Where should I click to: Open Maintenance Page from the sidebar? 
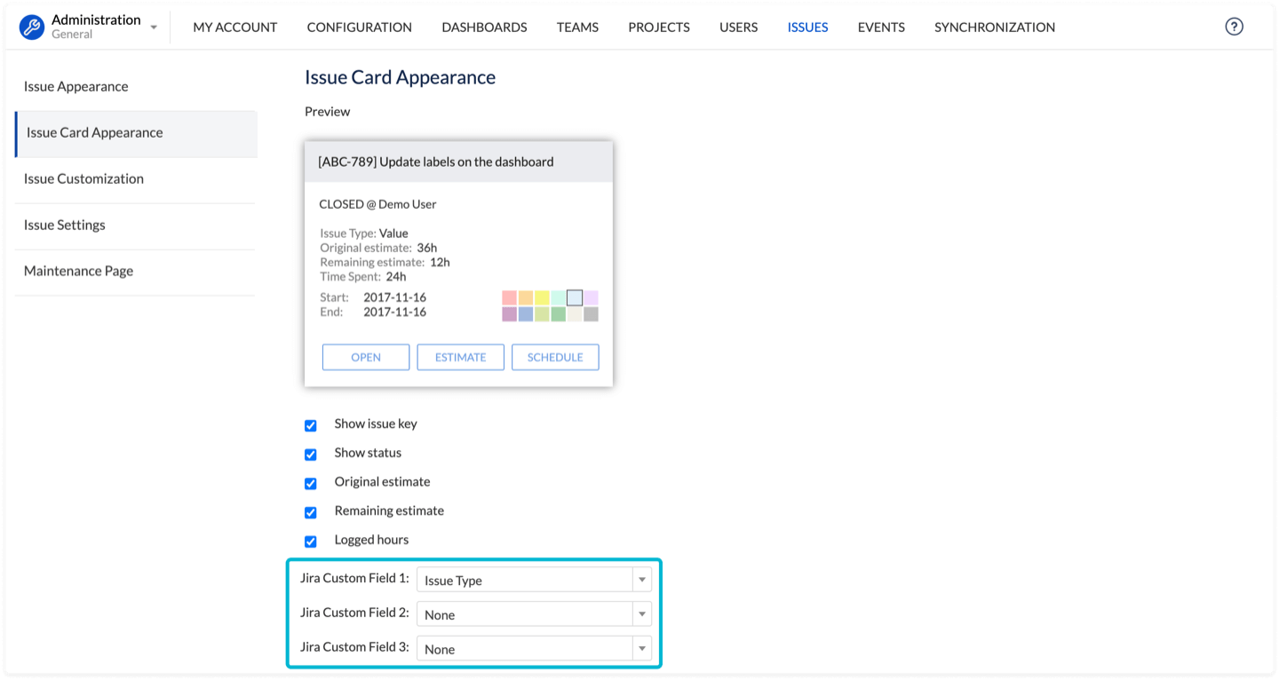tap(78, 272)
